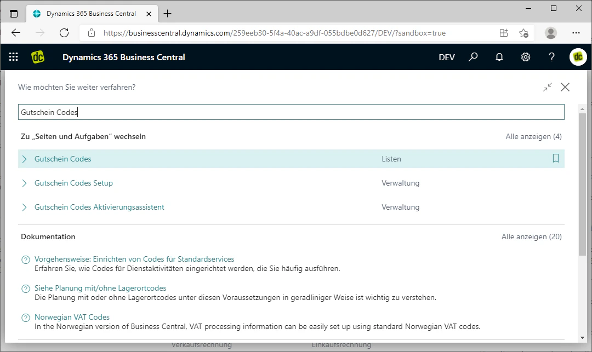
Task: Add this page to favorites with the star icon
Action: click(523, 33)
